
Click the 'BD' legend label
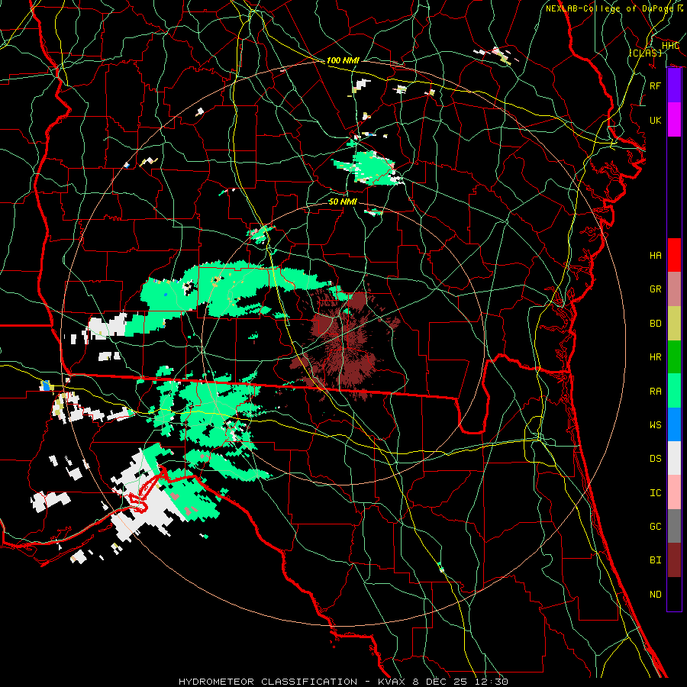click(655, 324)
